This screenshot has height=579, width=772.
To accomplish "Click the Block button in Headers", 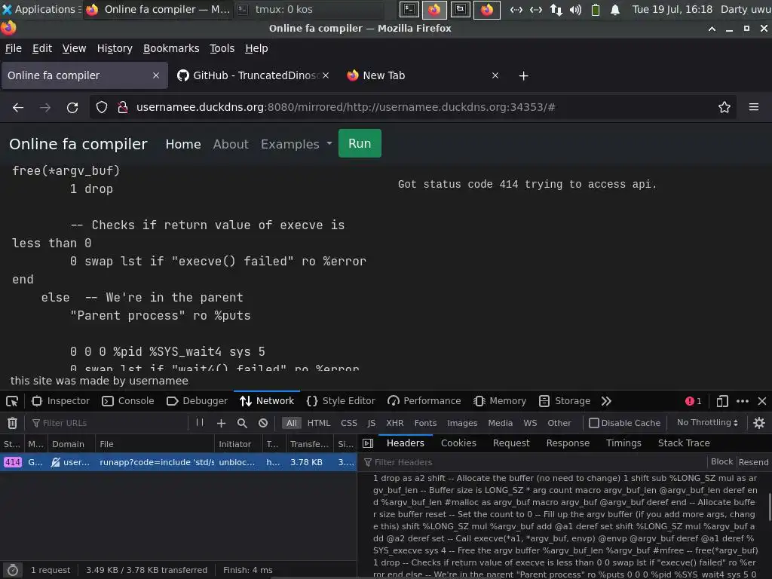I will pos(721,462).
